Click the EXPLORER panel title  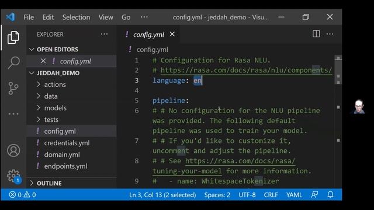tap(50, 34)
